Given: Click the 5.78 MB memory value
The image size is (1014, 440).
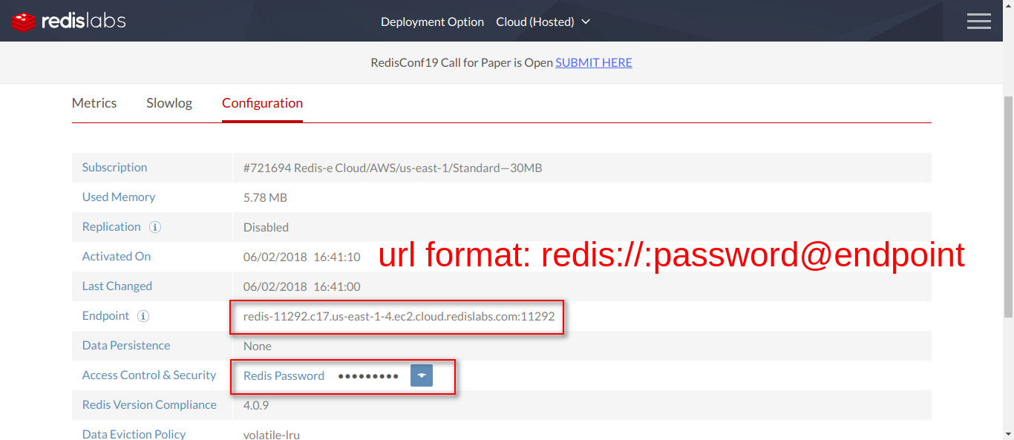Looking at the screenshot, I should [265, 197].
